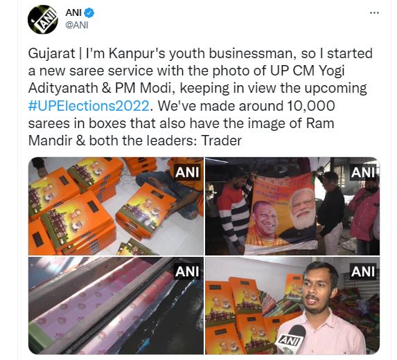397x360 pixels.
Task: Click the ANI watermark on the saree boxes photo
Action: (x=187, y=172)
